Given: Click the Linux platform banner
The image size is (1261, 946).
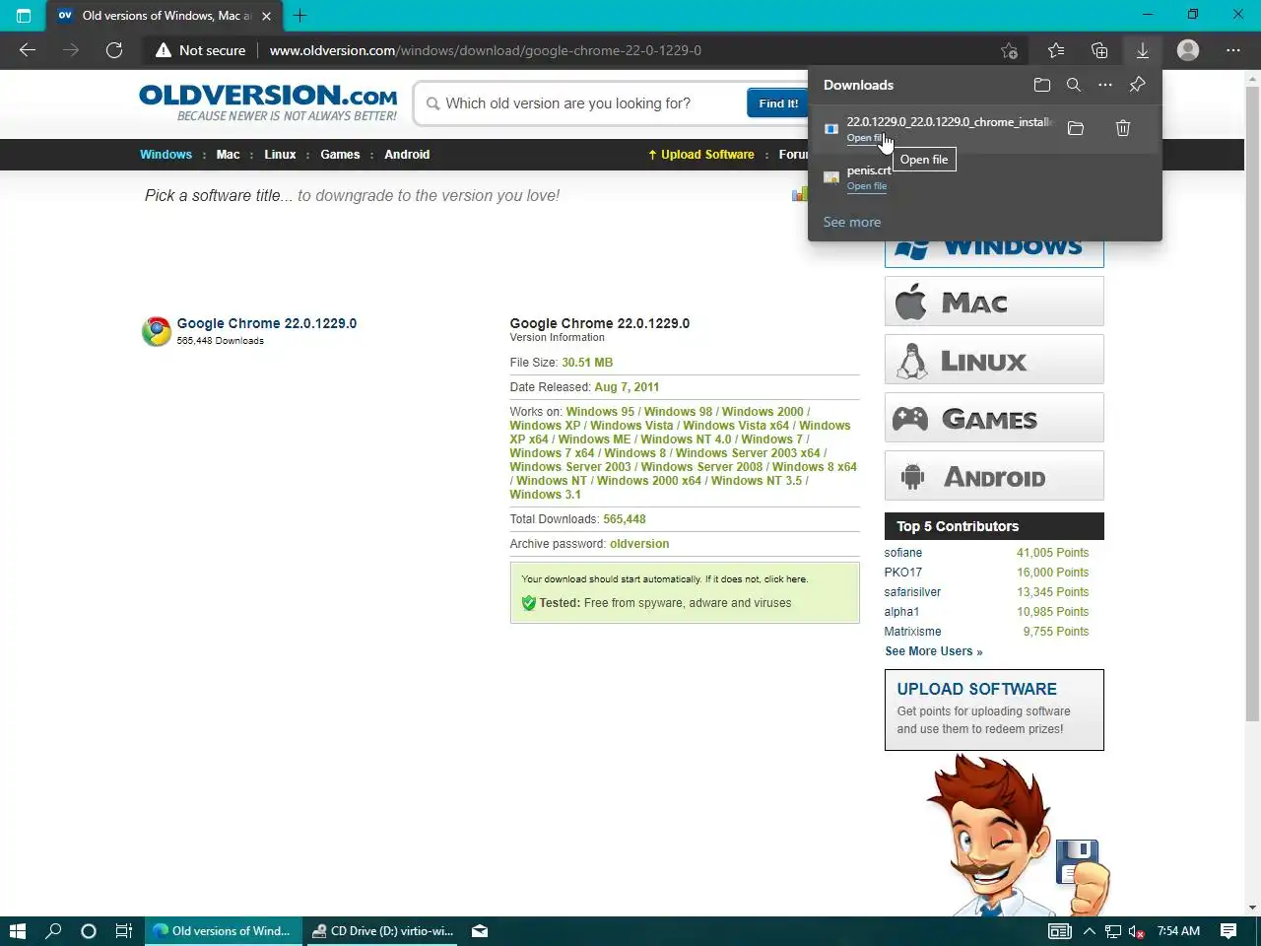Looking at the screenshot, I should point(994,360).
